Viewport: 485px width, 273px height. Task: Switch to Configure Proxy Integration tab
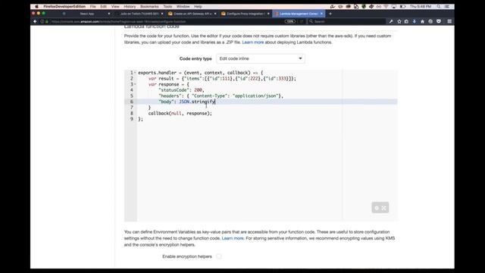[x=245, y=14]
